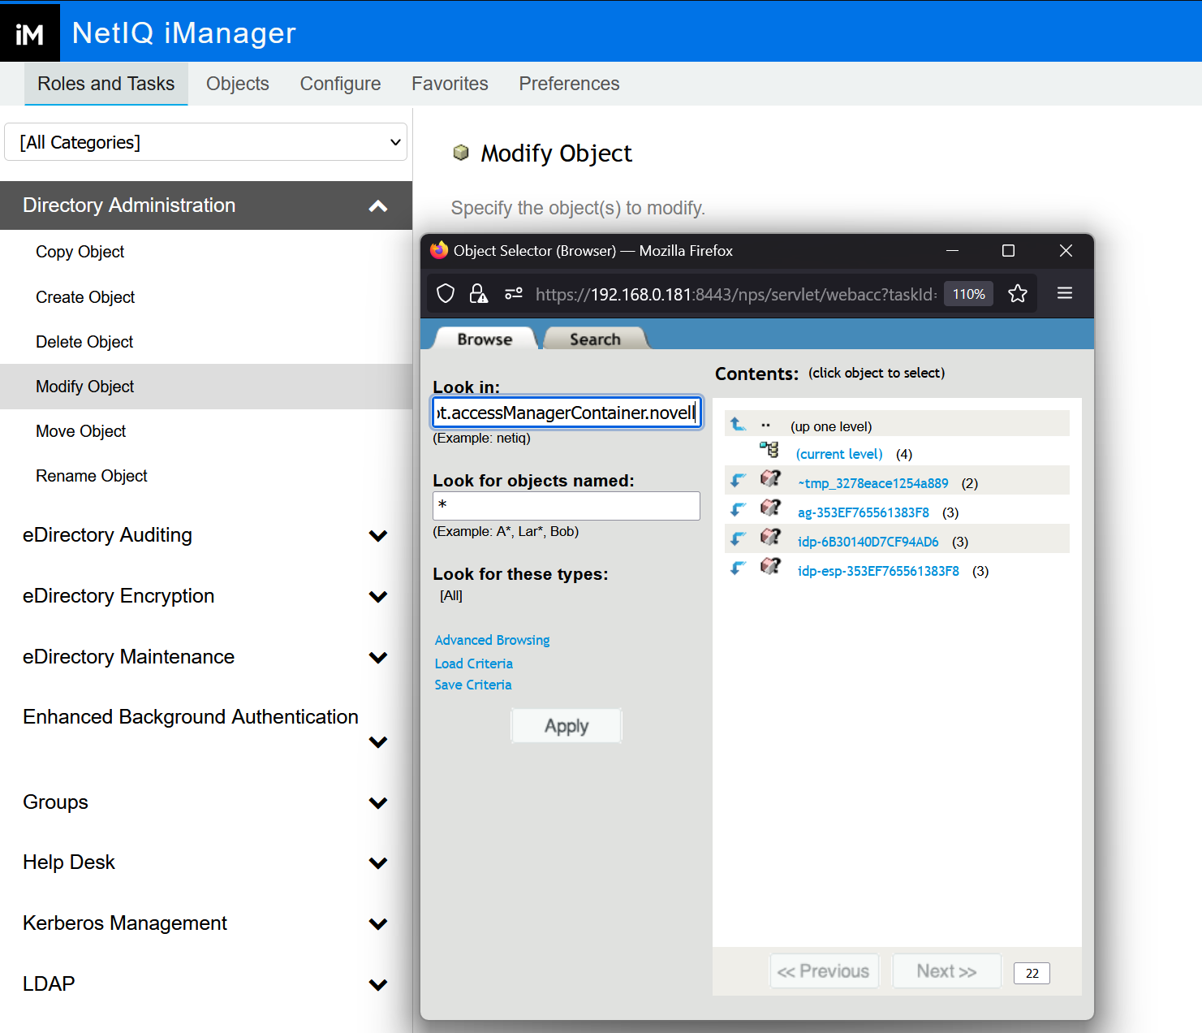The width and height of the screenshot is (1202, 1033).
Task: Open Firefox hamburger application menu
Action: tap(1064, 294)
